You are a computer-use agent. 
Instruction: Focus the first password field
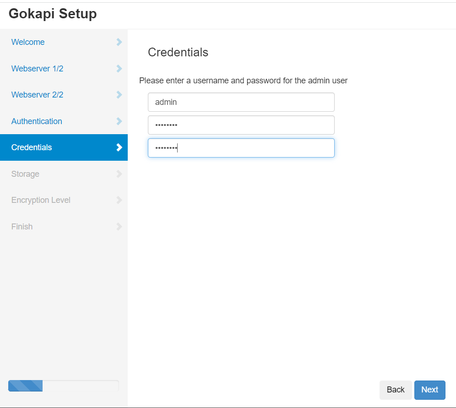[241, 125]
